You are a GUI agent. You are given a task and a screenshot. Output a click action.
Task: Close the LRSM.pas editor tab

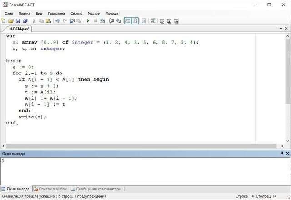286,29
